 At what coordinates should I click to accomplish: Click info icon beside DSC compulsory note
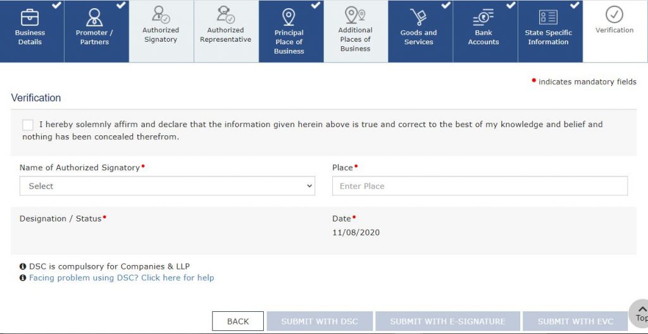[x=23, y=266]
